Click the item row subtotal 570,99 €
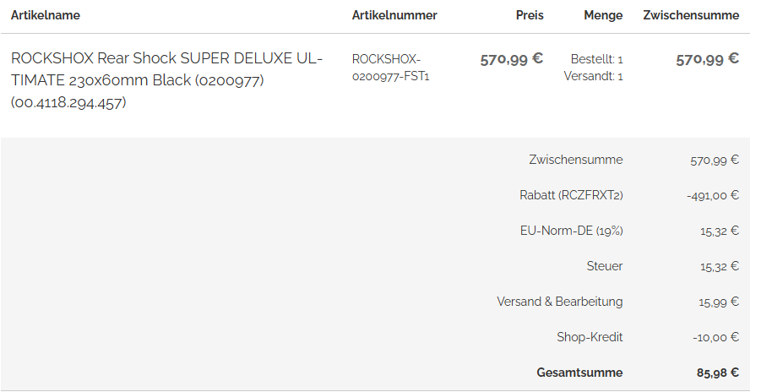761x392 pixels. [x=707, y=59]
